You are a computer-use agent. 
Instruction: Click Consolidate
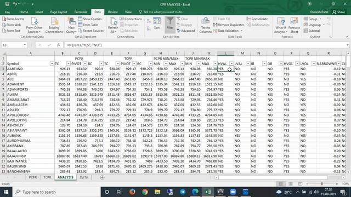[x=257, y=19]
